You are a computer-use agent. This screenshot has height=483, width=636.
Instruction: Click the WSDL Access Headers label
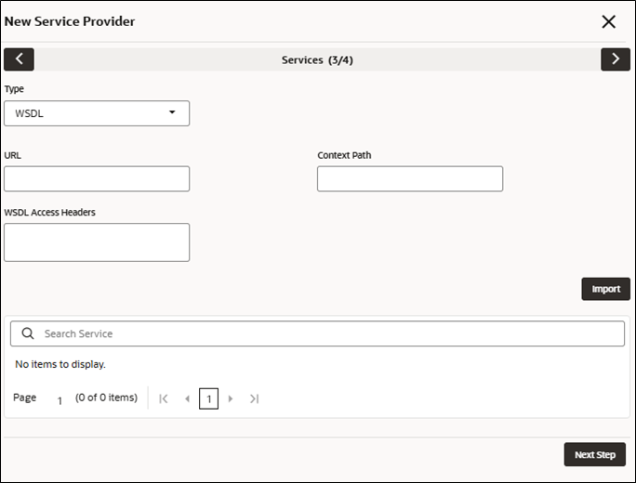pos(50,213)
